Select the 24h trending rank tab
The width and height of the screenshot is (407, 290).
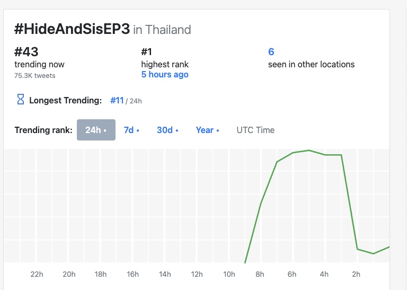96,130
